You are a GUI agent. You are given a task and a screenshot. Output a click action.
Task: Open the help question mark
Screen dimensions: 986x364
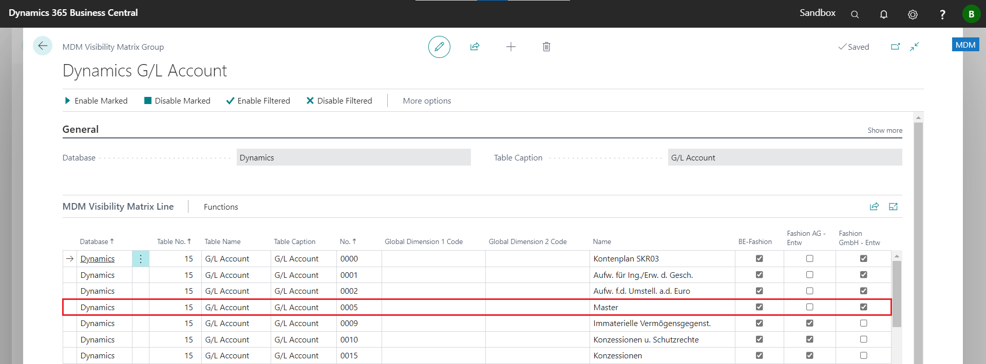pos(942,14)
